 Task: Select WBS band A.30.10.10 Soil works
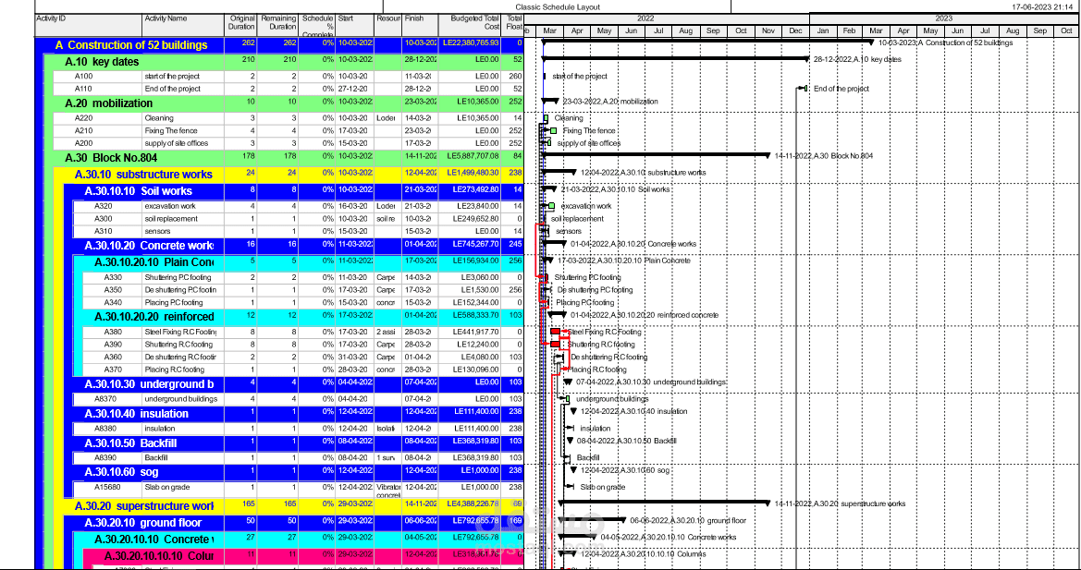(x=294, y=190)
